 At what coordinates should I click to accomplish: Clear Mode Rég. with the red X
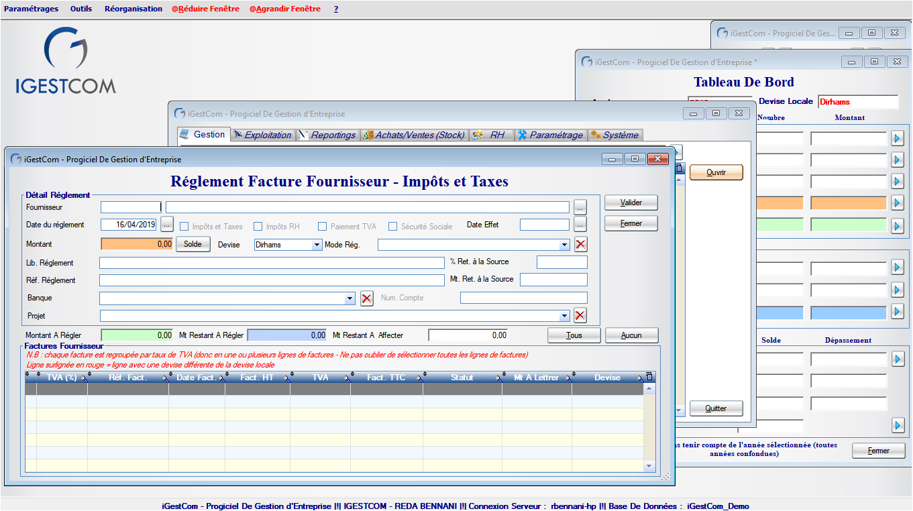[580, 244]
